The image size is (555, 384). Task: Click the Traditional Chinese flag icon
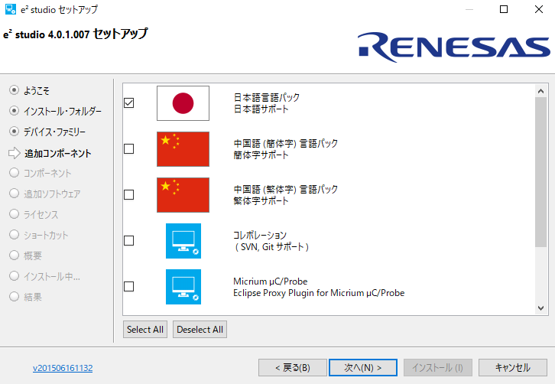(183, 195)
